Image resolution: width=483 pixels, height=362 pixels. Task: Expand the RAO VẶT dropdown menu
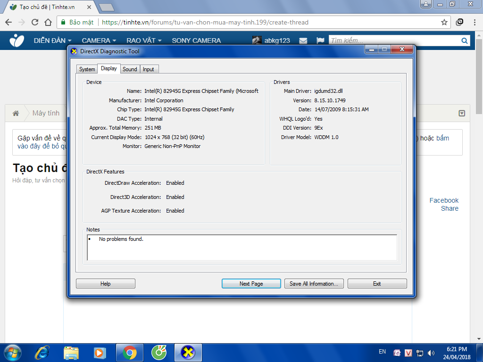[x=144, y=41]
